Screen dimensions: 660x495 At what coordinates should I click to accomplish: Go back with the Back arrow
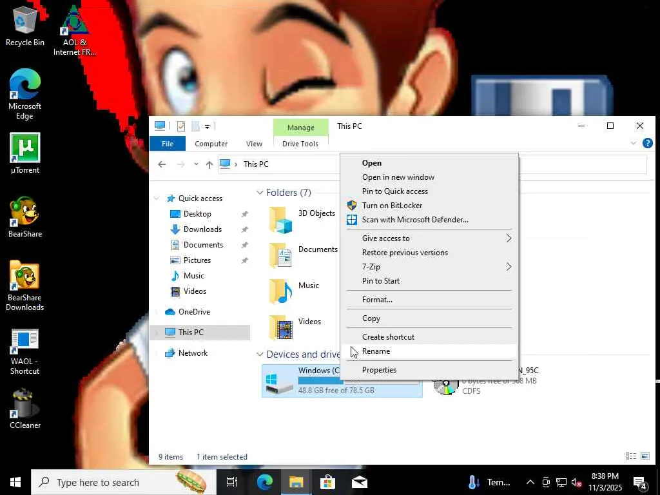point(162,164)
